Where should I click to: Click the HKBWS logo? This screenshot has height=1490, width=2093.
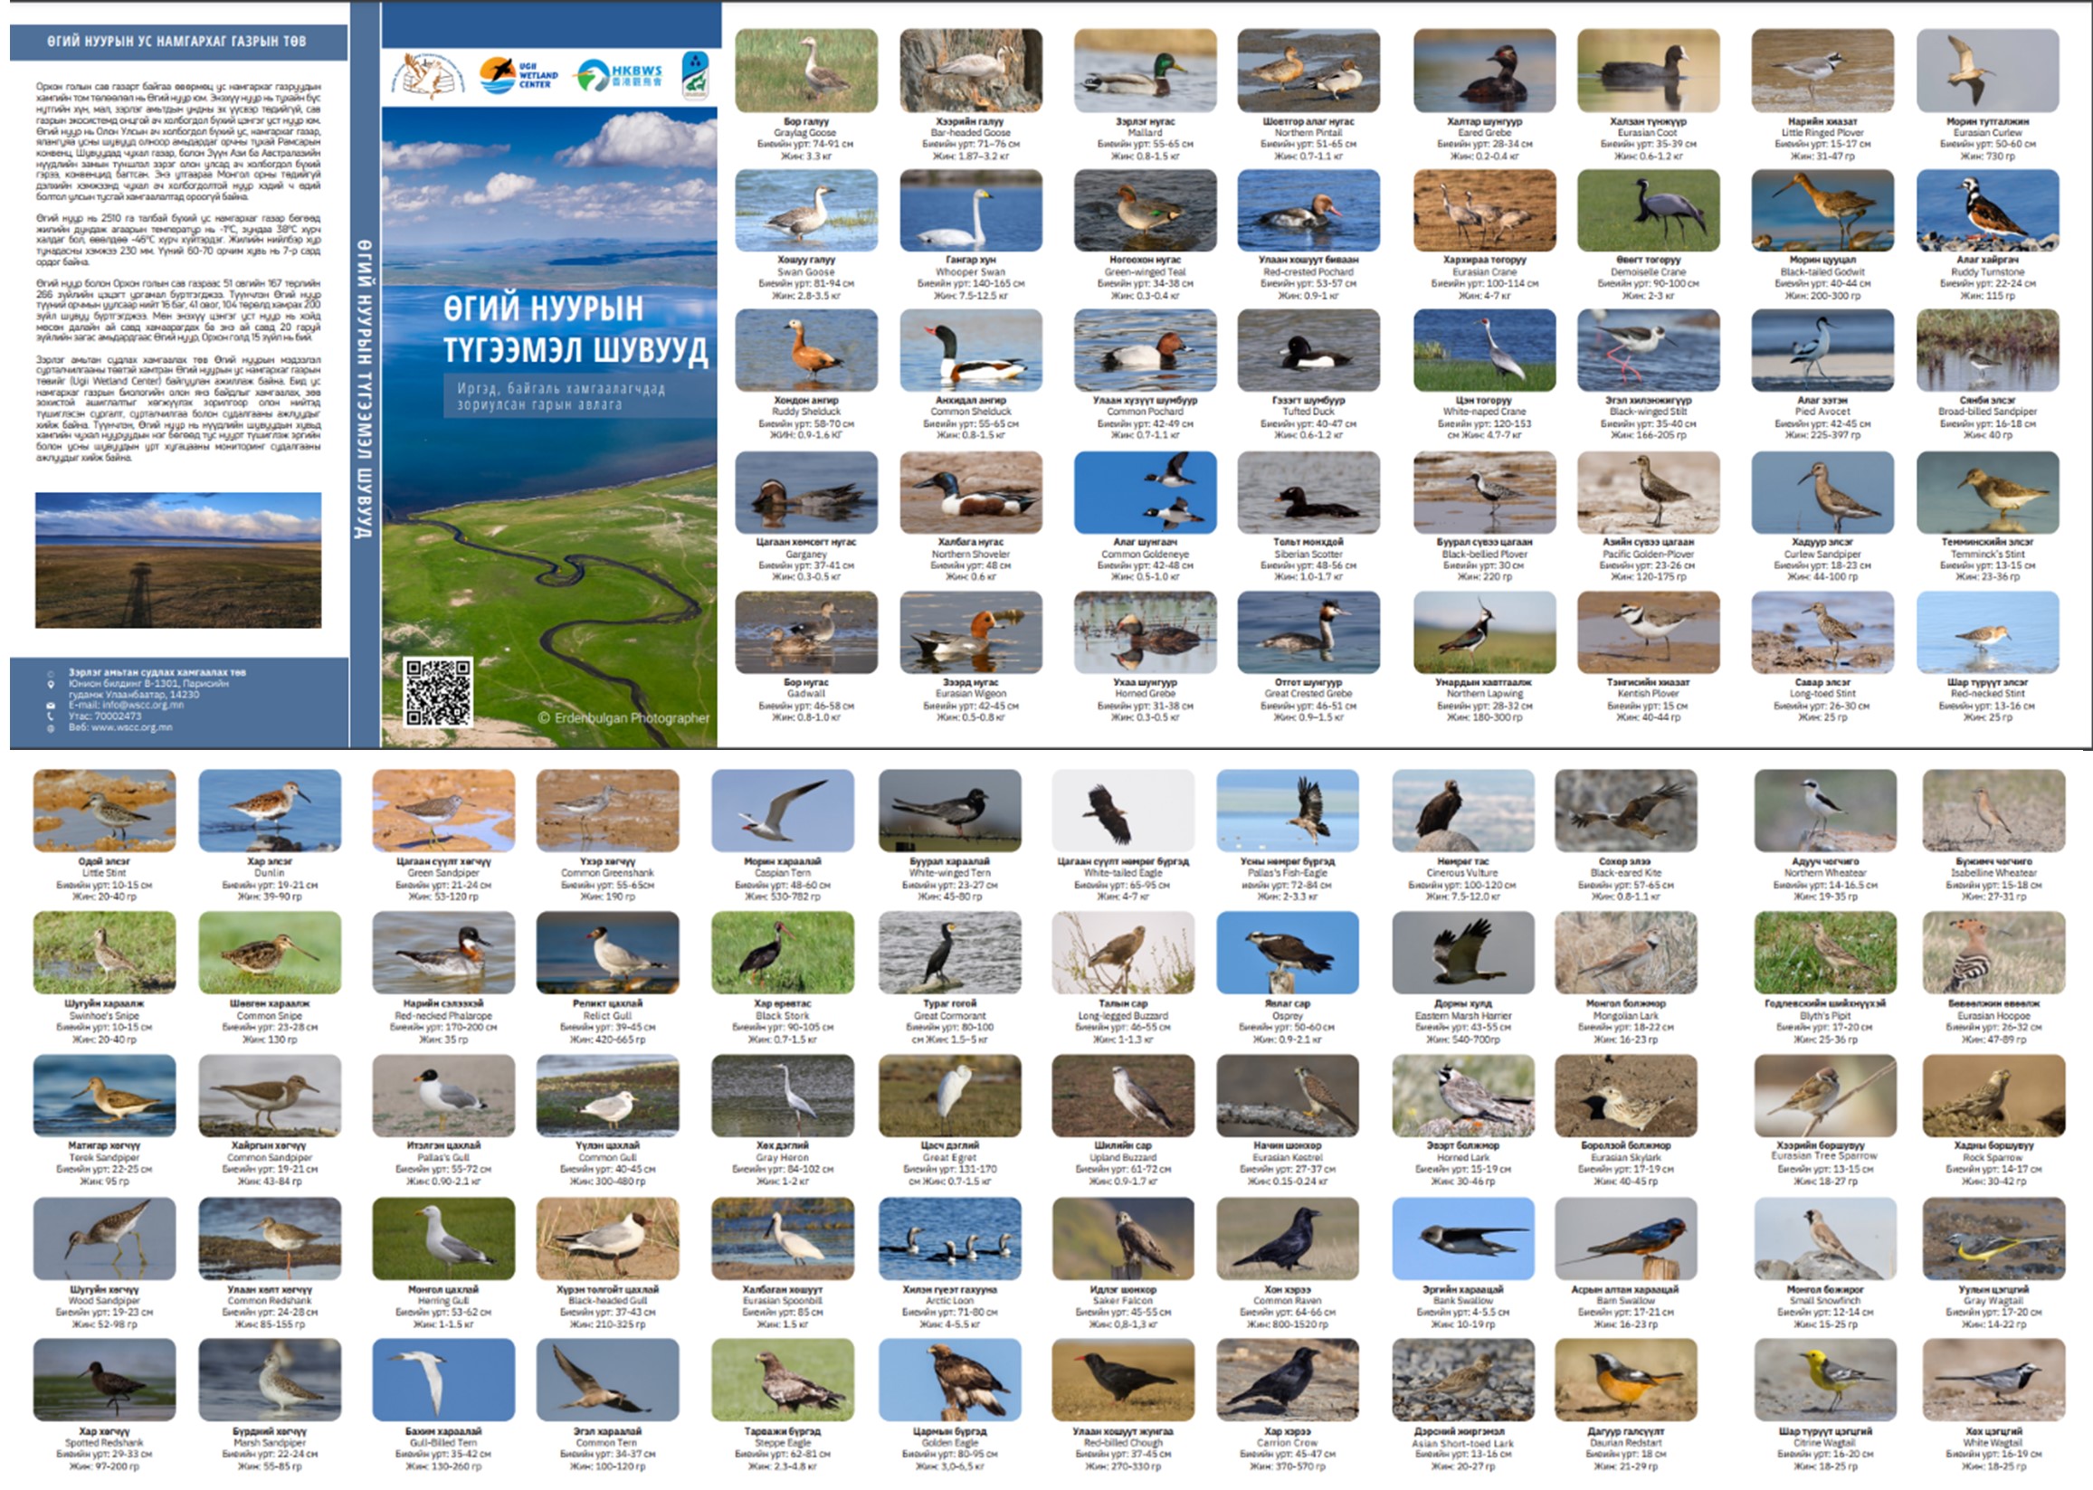[619, 75]
